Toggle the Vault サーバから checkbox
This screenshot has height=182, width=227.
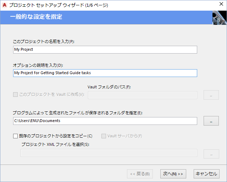(104, 136)
